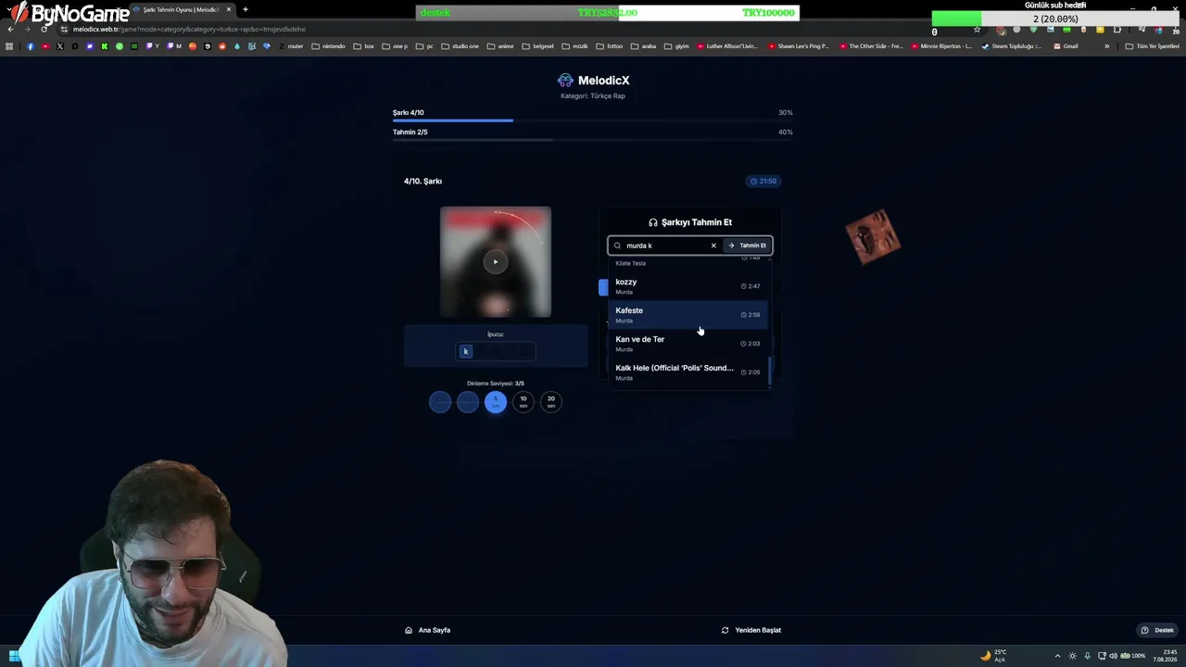Open the YouTube bookmark icon

pos(45,46)
